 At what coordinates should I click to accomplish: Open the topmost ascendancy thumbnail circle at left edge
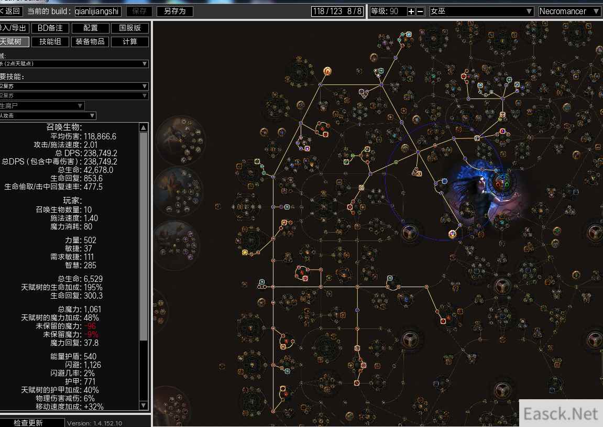(x=180, y=140)
